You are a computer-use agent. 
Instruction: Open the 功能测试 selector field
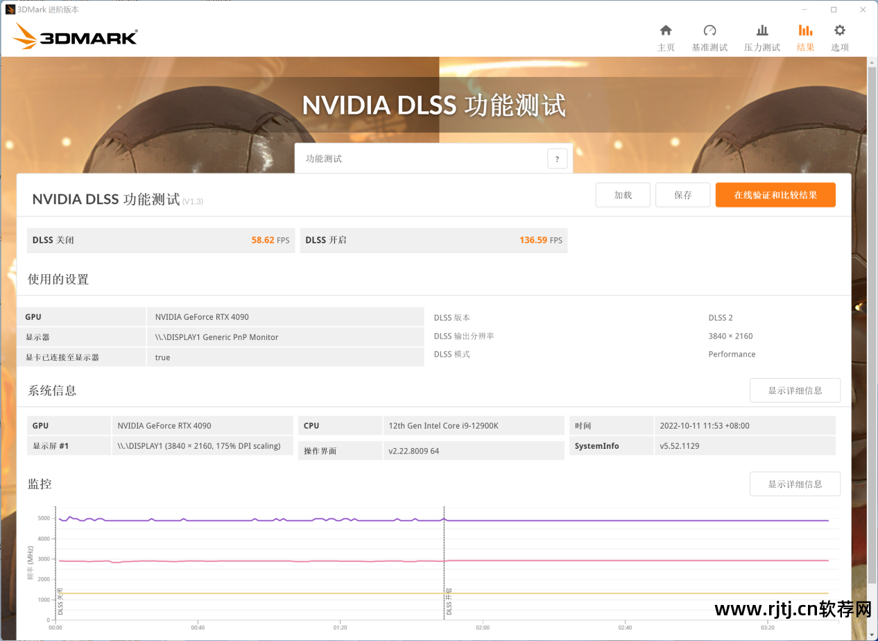click(x=423, y=159)
